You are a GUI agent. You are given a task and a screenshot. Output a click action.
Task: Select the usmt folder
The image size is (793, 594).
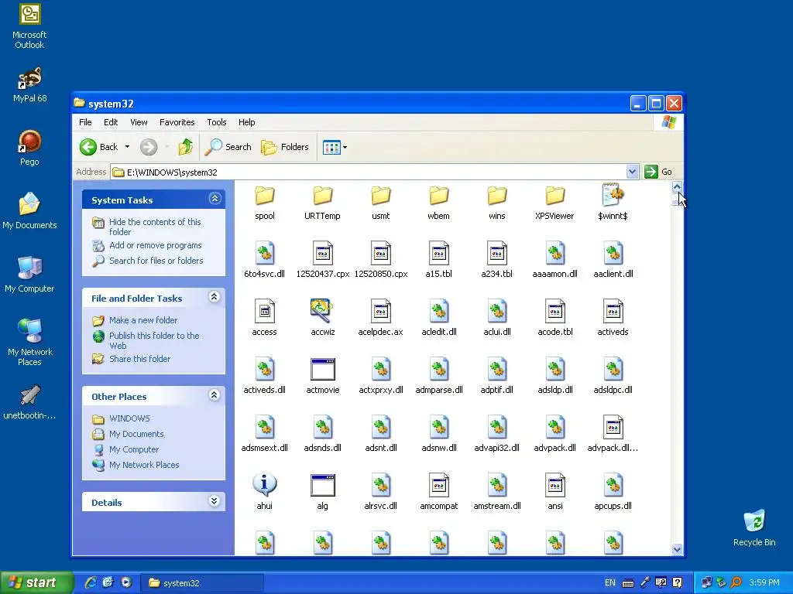[381, 203]
